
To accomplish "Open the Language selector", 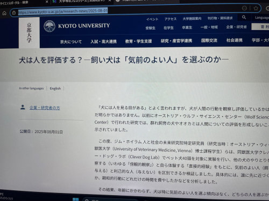I will click(x=261, y=18).
